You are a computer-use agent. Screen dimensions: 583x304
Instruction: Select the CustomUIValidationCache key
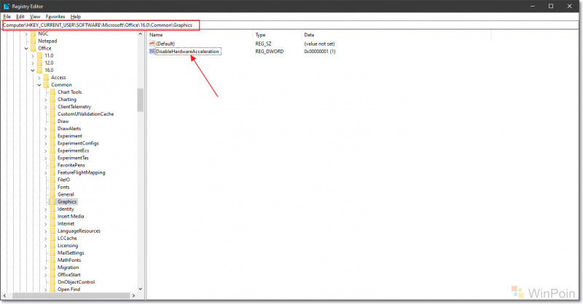click(85, 114)
